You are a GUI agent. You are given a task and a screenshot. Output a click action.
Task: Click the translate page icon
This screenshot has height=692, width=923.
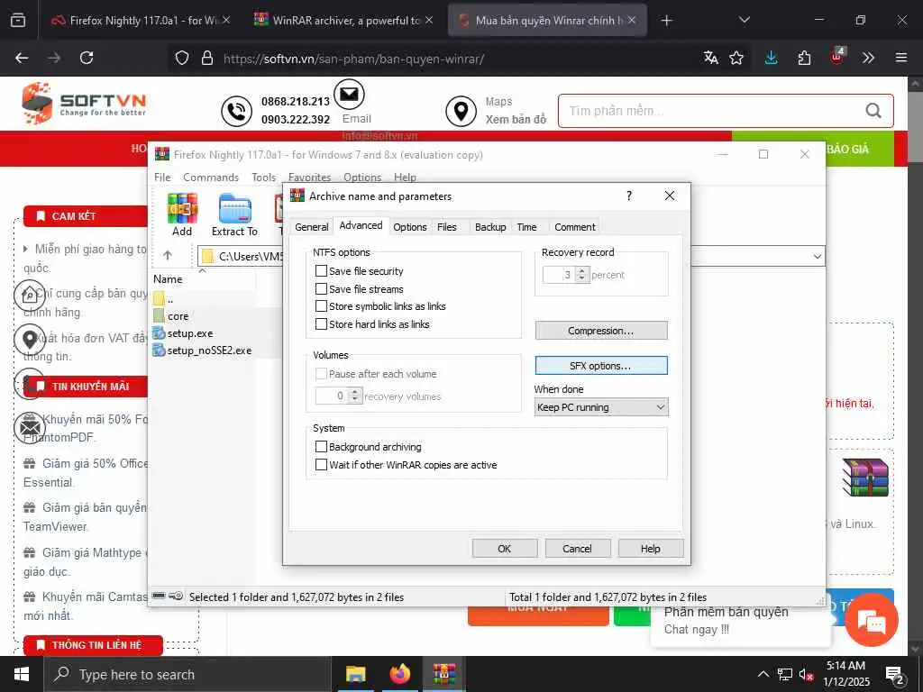click(711, 58)
